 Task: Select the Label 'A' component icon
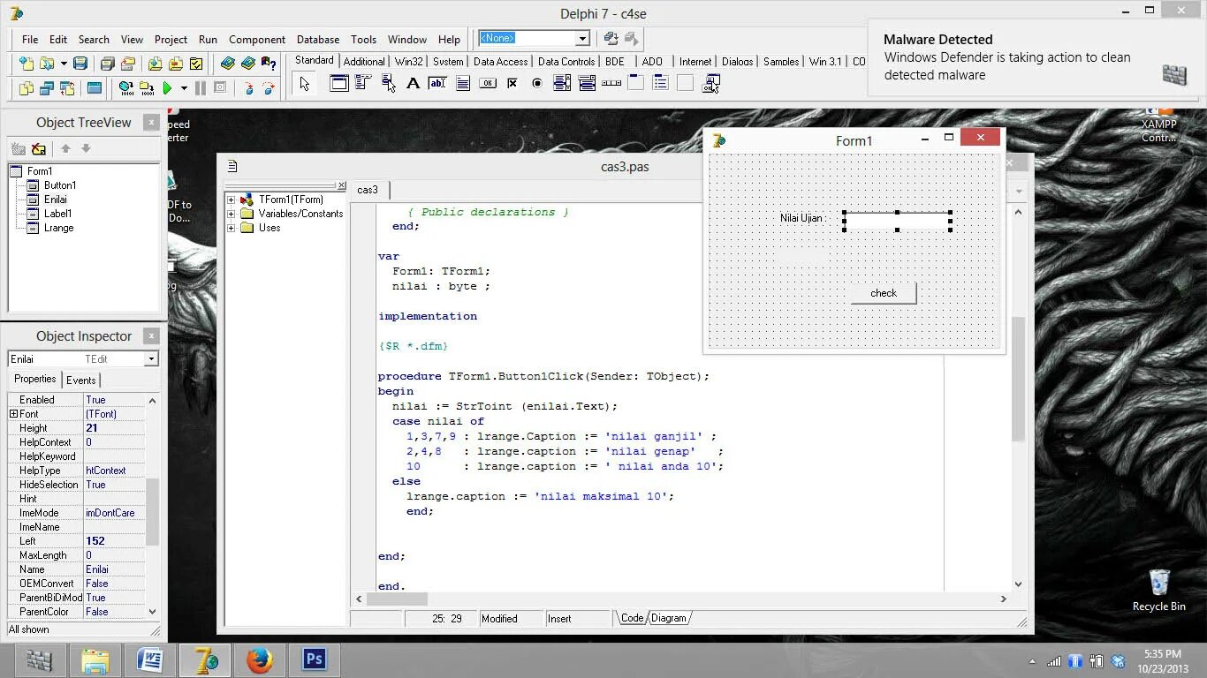click(x=413, y=84)
